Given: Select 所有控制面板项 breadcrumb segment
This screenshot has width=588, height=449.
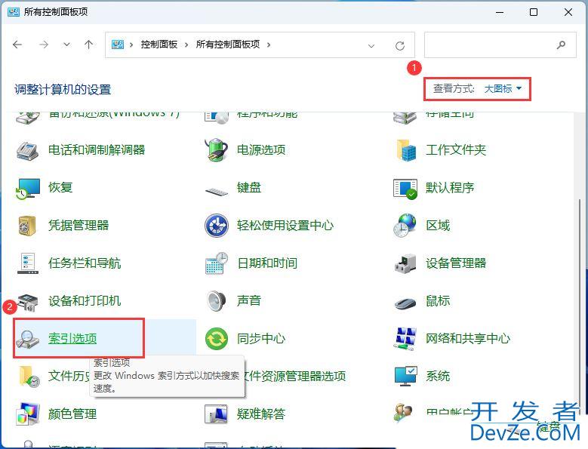Looking at the screenshot, I should click(x=228, y=45).
